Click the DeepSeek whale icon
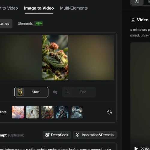 (x=47, y=135)
